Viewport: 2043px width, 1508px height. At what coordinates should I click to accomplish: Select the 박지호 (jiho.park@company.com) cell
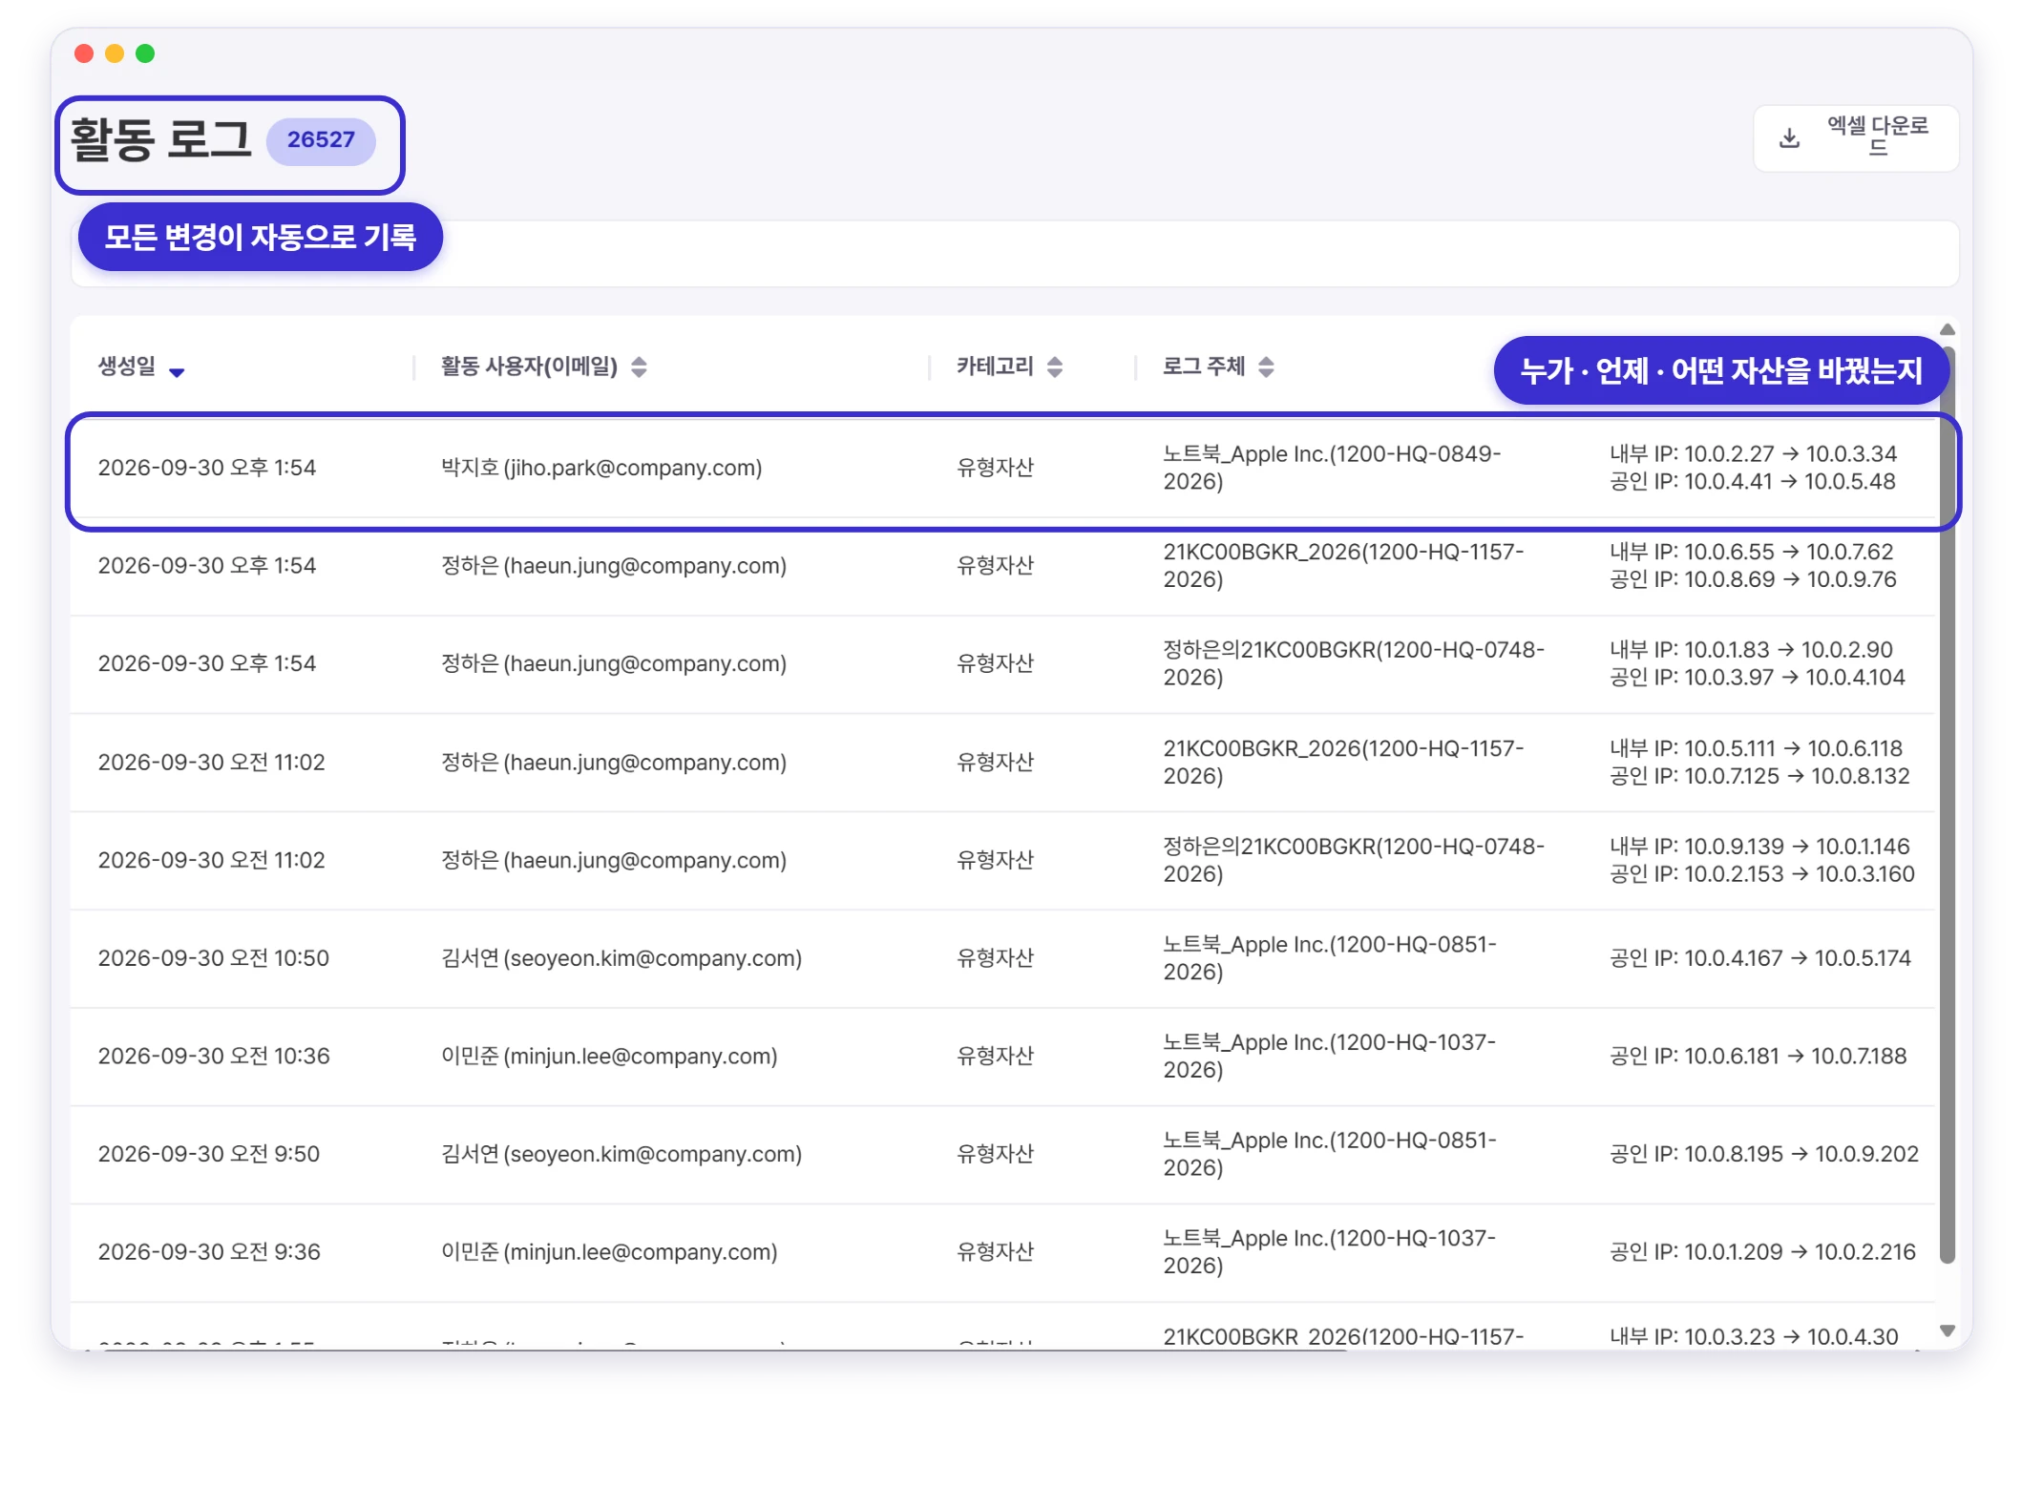click(x=601, y=468)
